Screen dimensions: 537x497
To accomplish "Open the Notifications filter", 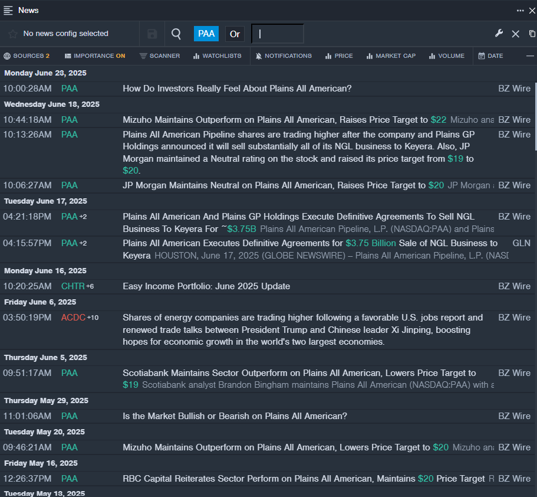I will (284, 56).
